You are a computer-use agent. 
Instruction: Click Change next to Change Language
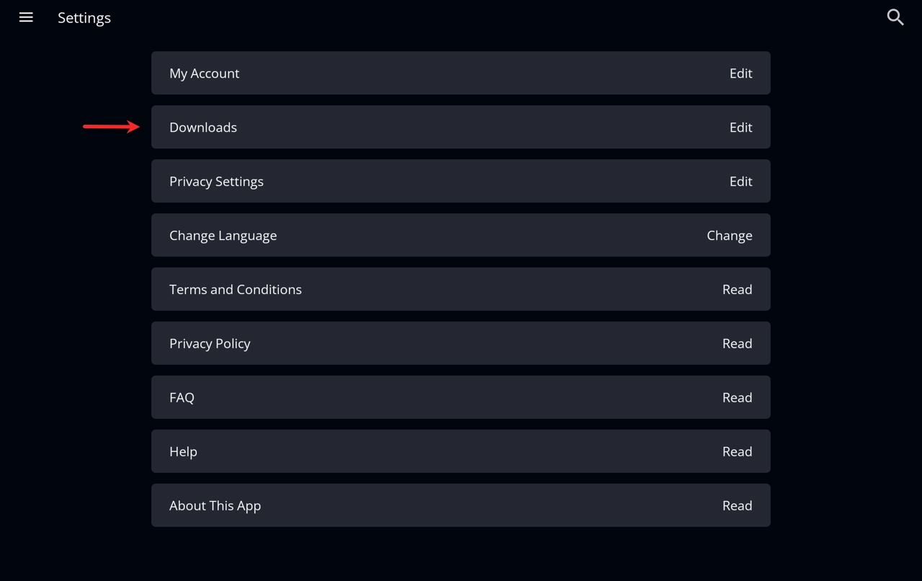coord(729,235)
